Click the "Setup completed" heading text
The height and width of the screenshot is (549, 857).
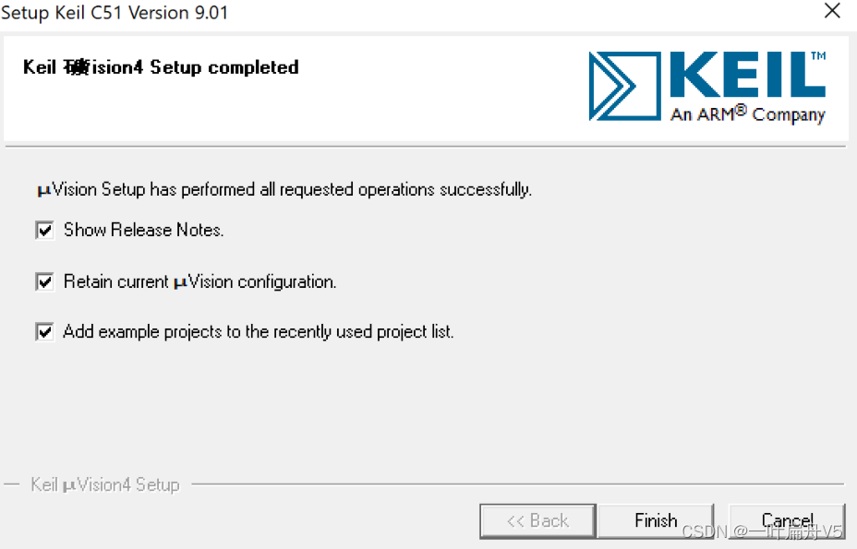click(224, 67)
